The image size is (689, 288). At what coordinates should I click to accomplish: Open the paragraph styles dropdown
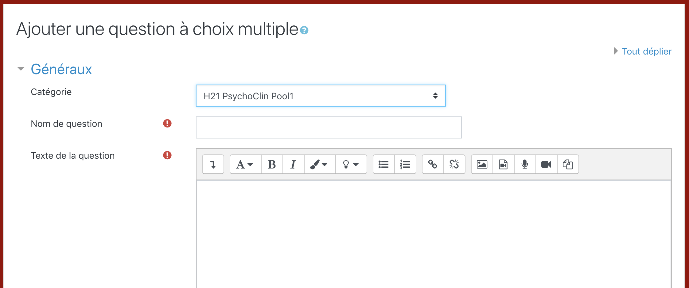(245, 165)
